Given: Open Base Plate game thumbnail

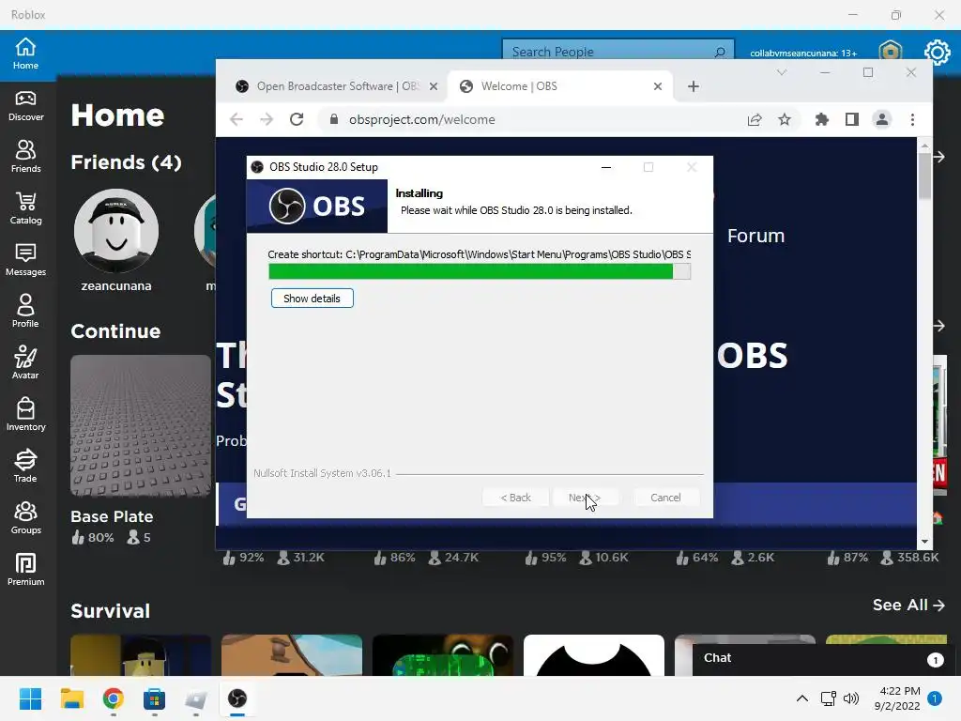Looking at the screenshot, I should pyautogui.click(x=141, y=425).
